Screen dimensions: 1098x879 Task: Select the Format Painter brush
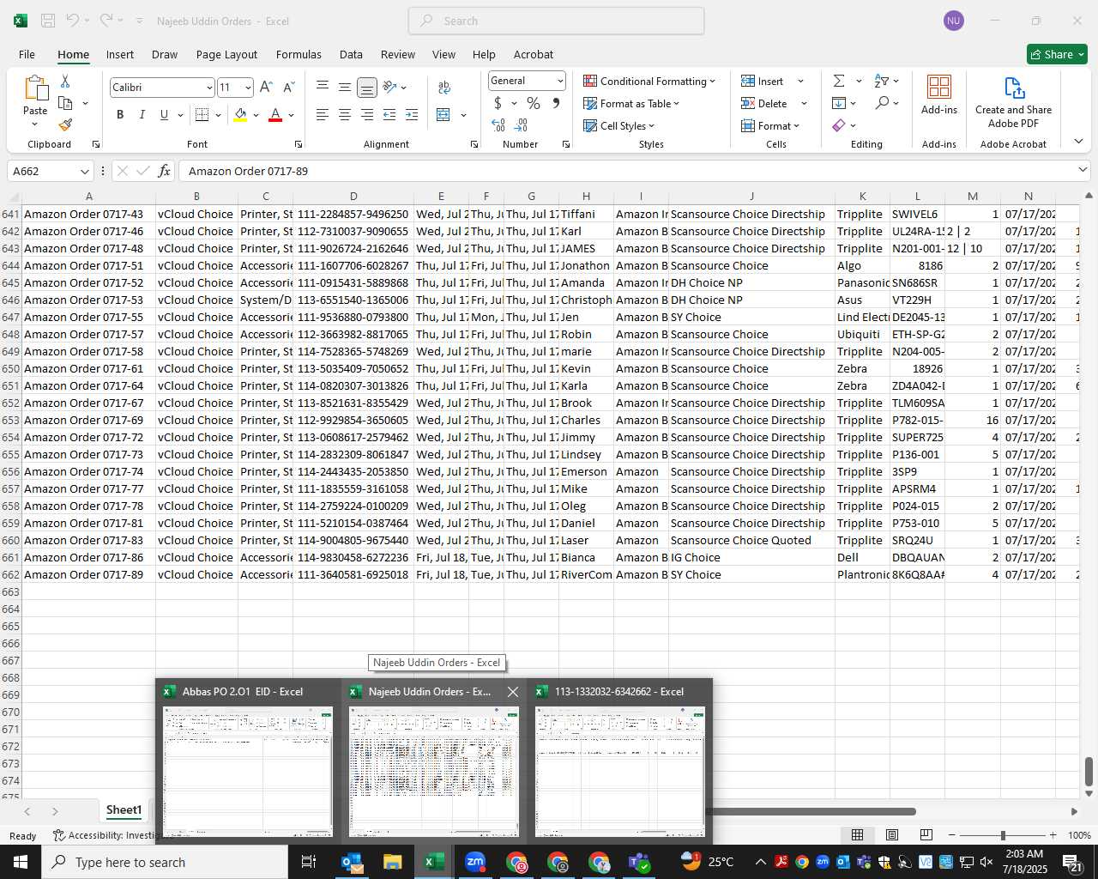[x=65, y=124]
